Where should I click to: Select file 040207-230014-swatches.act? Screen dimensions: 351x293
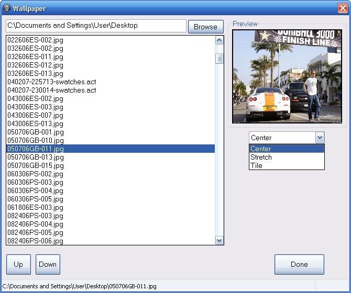click(x=111, y=91)
